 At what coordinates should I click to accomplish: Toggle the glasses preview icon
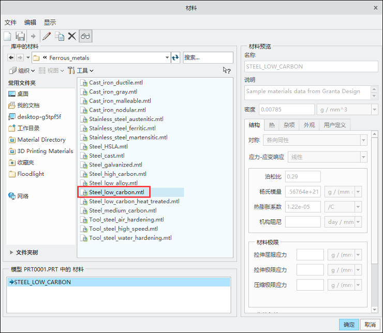(x=85, y=36)
